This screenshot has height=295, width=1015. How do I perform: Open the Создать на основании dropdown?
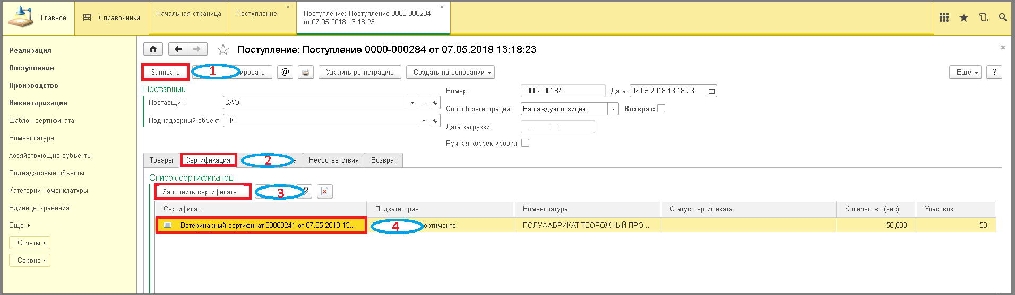point(450,72)
